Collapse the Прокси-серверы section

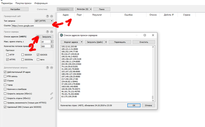click(52, 32)
